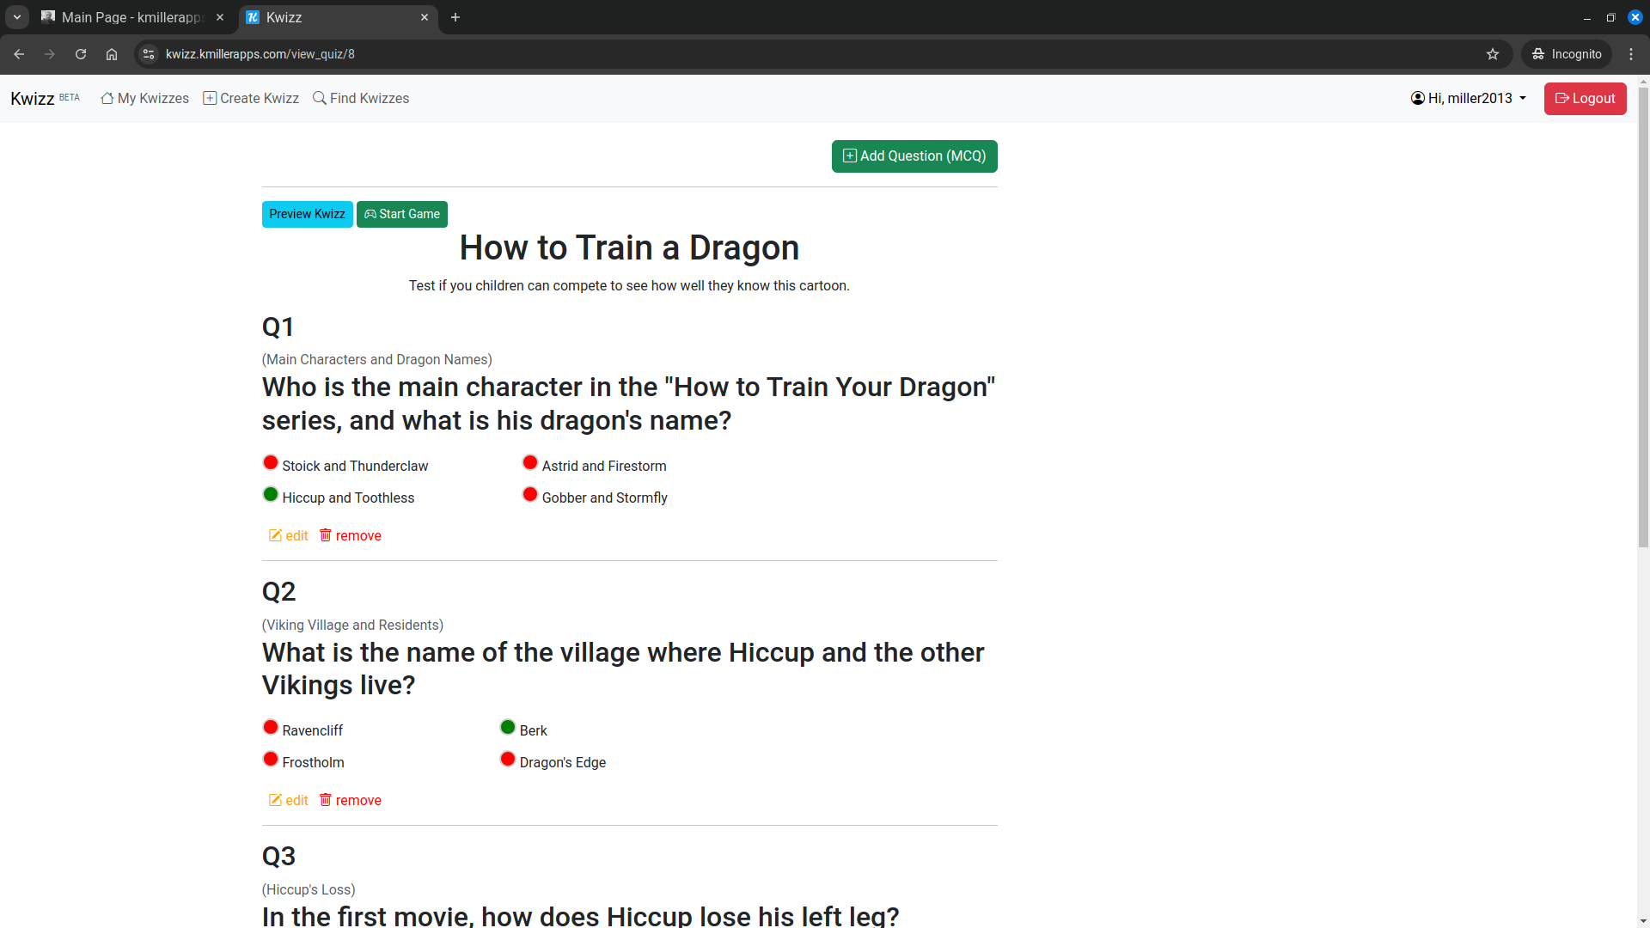Close the Kwizz browser tab
This screenshot has width=1650, height=928.
click(425, 17)
